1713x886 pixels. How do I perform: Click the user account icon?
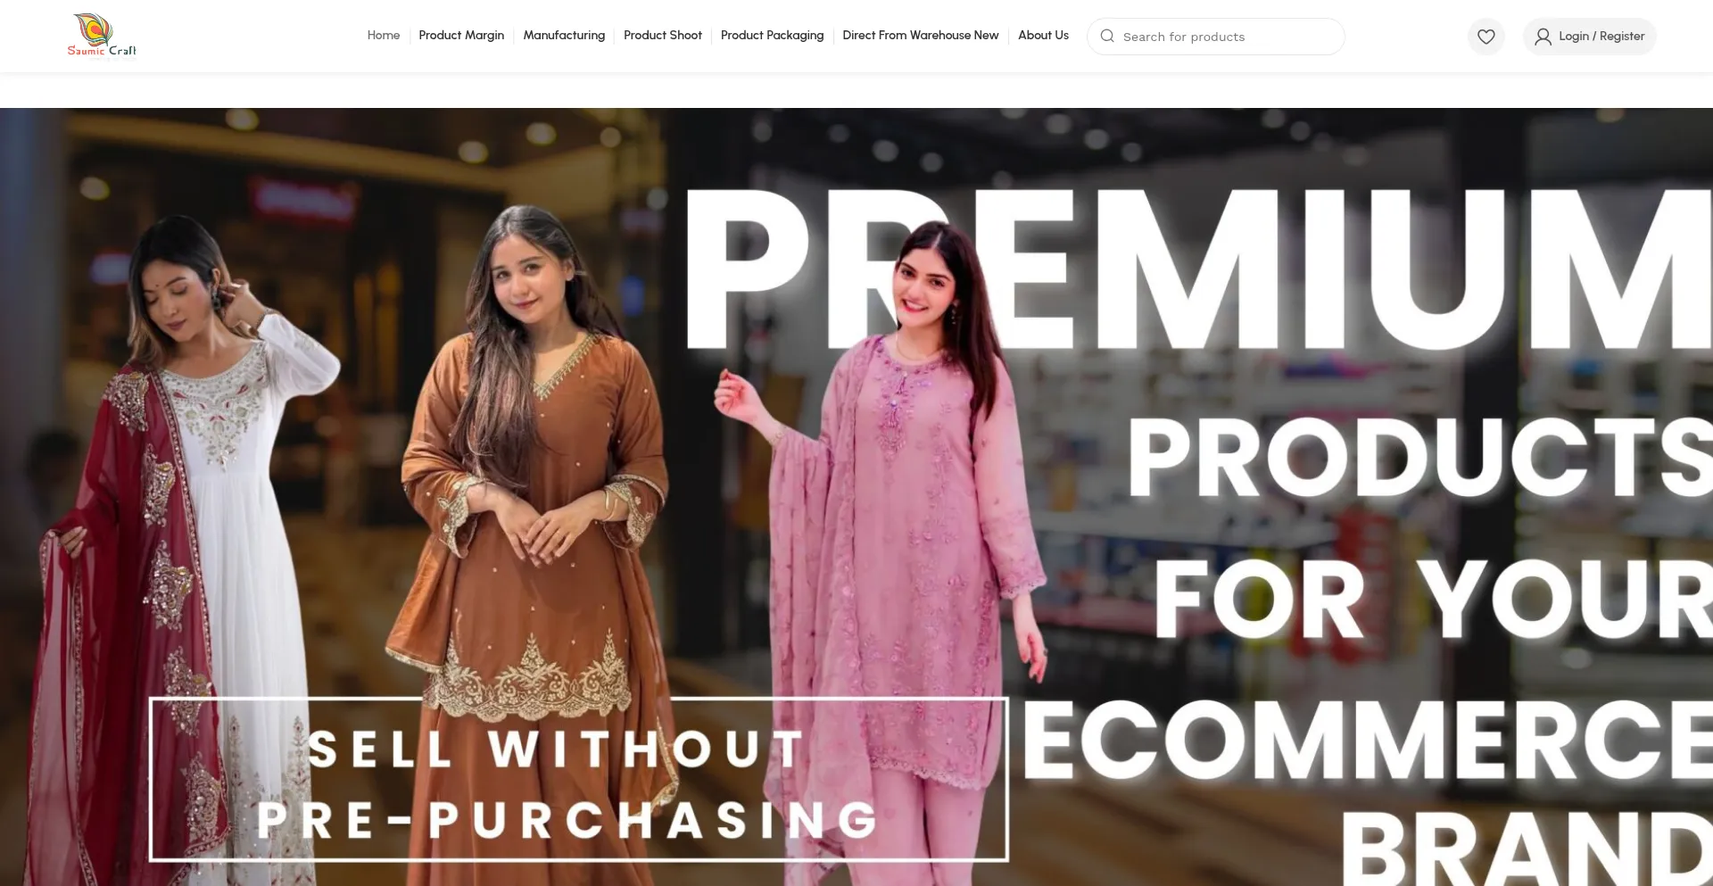[1543, 37]
